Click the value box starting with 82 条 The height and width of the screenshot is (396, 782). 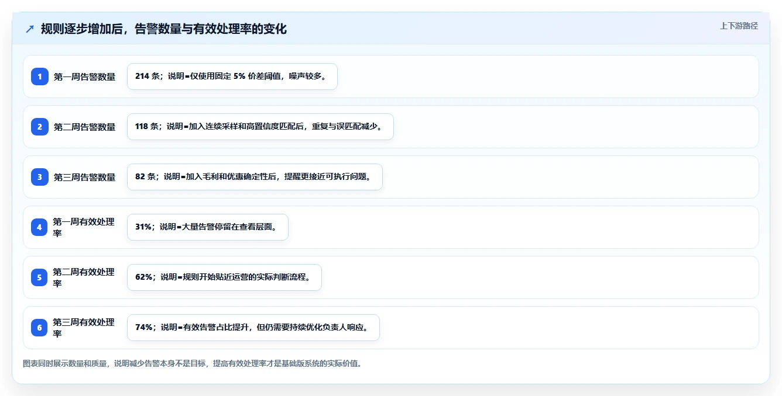click(x=255, y=177)
